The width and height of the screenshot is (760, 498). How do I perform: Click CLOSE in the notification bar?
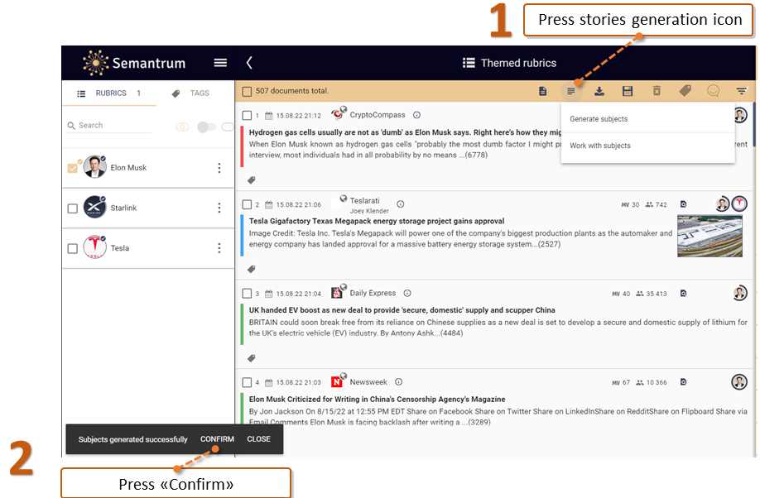point(259,439)
